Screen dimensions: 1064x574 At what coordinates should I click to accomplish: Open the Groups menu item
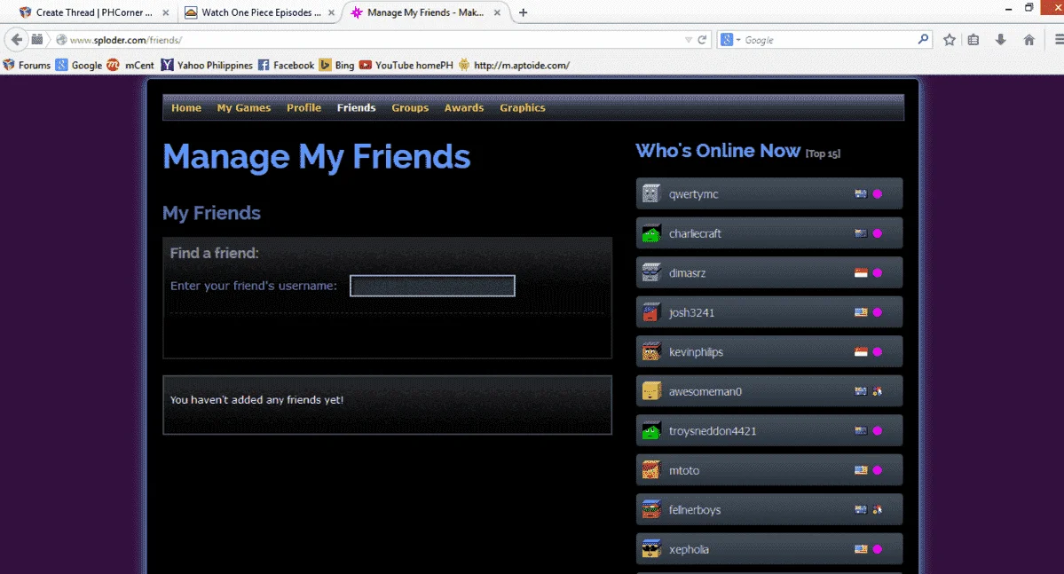point(410,108)
